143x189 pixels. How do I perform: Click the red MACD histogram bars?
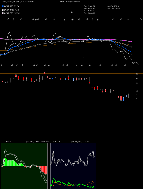tap(44, 170)
